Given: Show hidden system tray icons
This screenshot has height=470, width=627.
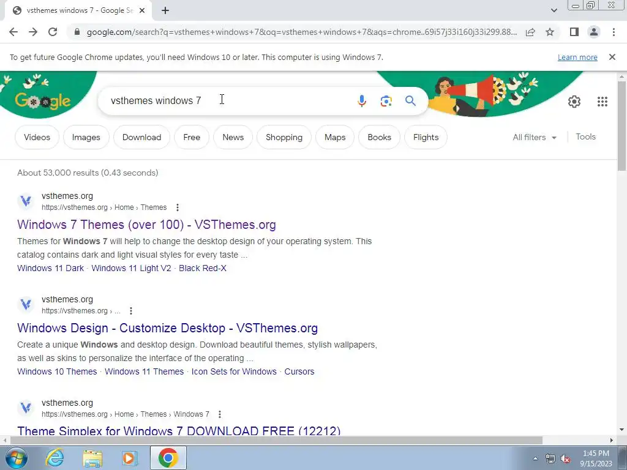Looking at the screenshot, I should (x=535, y=458).
